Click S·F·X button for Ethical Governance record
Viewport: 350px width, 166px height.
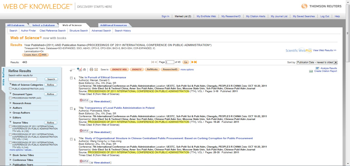[x=84, y=100]
